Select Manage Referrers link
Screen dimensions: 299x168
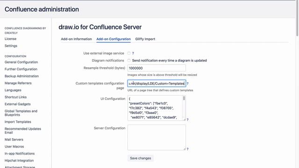coord(18,83)
